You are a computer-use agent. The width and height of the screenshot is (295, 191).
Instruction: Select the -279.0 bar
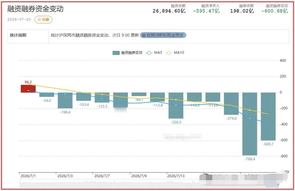point(231,104)
